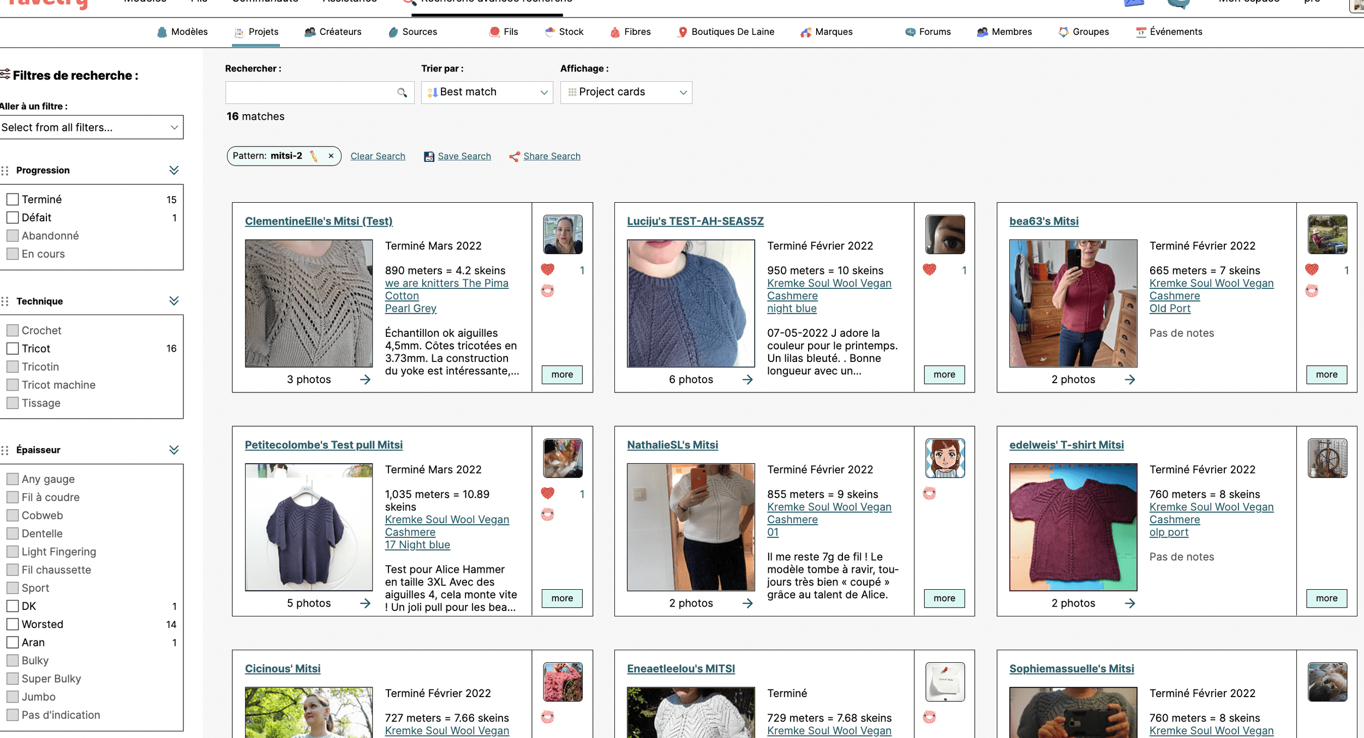The height and width of the screenshot is (738, 1364).
Task: Open the Best match sort dropdown
Action: 487,93
